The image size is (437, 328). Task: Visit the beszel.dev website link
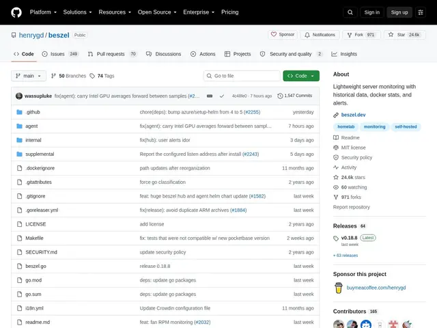coord(353,115)
